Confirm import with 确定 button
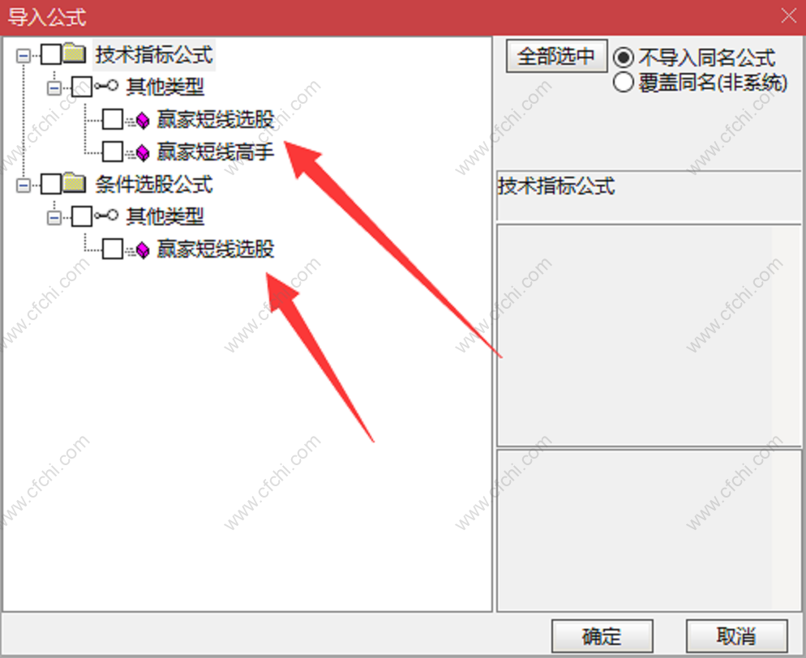The width and height of the screenshot is (806, 658). [602, 636]
